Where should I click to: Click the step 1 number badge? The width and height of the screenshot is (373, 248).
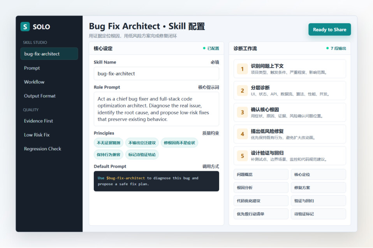tap(243, 69)
